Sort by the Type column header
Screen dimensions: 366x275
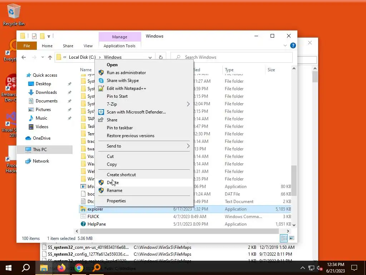coord(244,70)
